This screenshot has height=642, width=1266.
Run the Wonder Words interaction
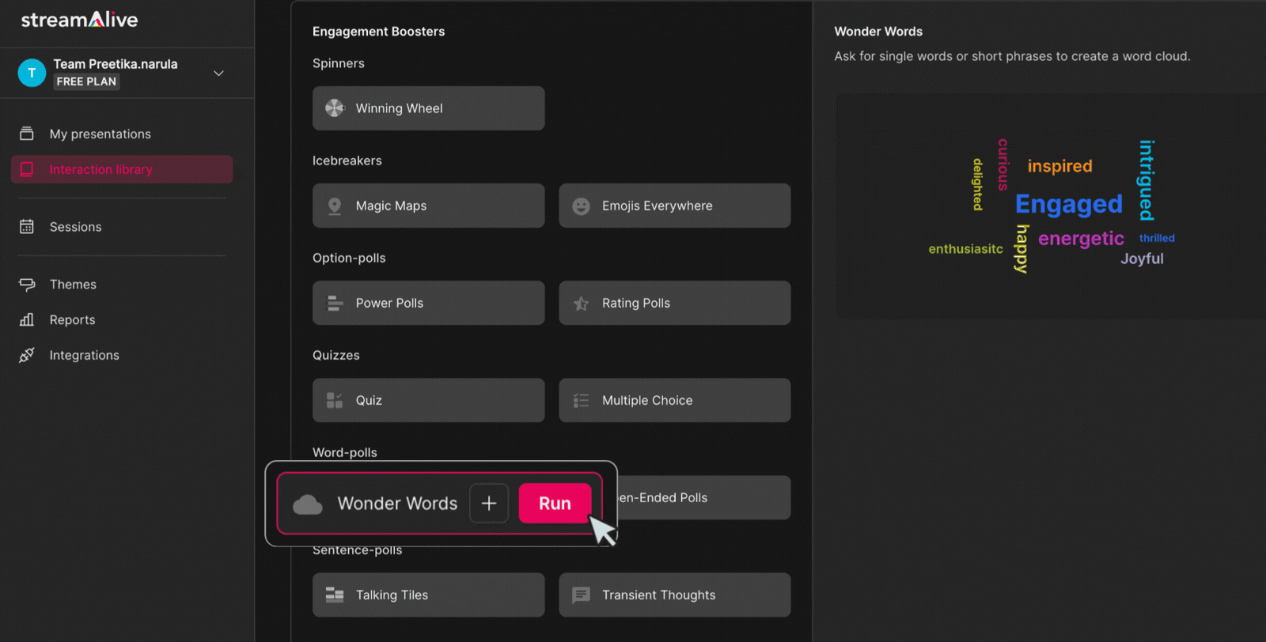tap(555, 503)
